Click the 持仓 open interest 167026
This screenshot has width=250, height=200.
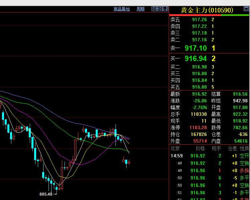(199, 134)
